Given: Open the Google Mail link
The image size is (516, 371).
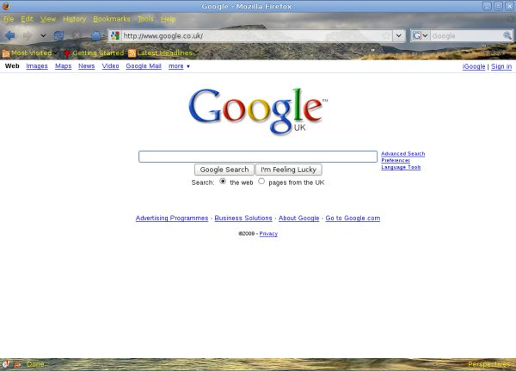Looking at the screenshot, I should [144, 66].
